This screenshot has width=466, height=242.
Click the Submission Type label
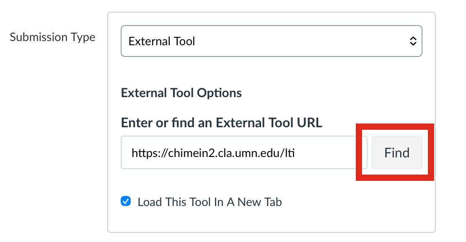(52, 37)
